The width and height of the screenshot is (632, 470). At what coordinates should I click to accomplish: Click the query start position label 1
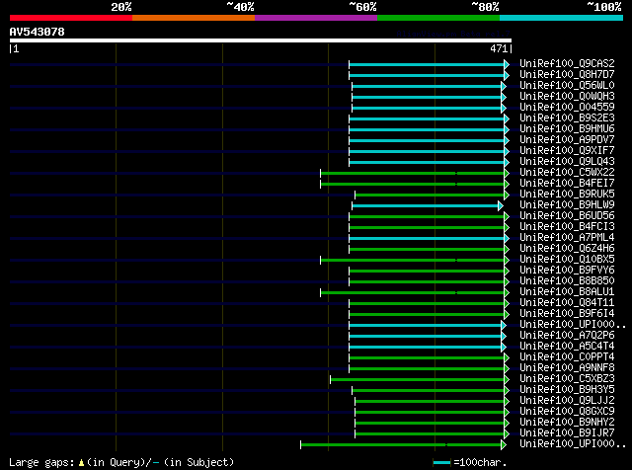[x=16, y=48]
